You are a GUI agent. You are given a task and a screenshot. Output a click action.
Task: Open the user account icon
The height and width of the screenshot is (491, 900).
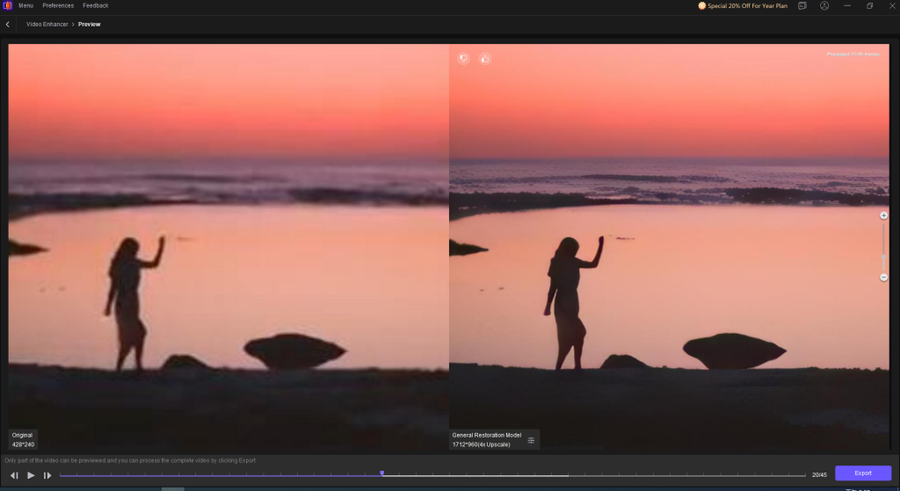[824, 6]
